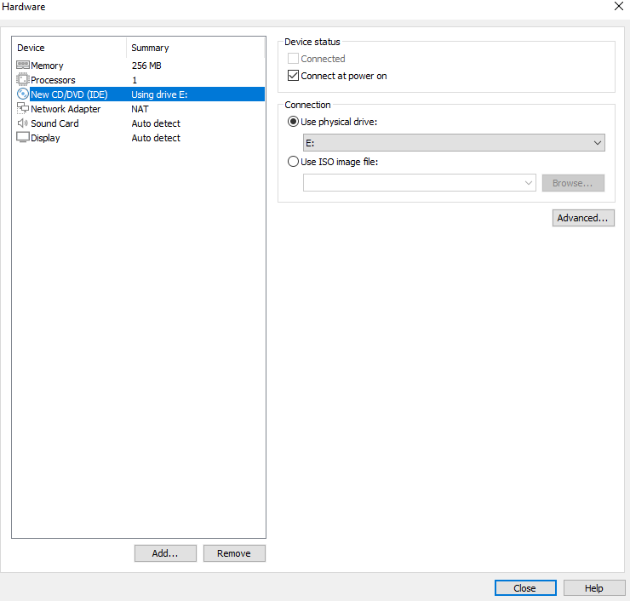The image size is (630, 601).
Task: Click the Display monitor icon
Action: coord(23,137)
